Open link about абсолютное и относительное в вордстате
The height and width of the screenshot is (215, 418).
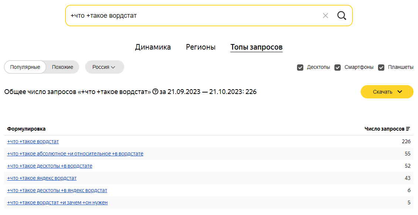pos(75,154)
